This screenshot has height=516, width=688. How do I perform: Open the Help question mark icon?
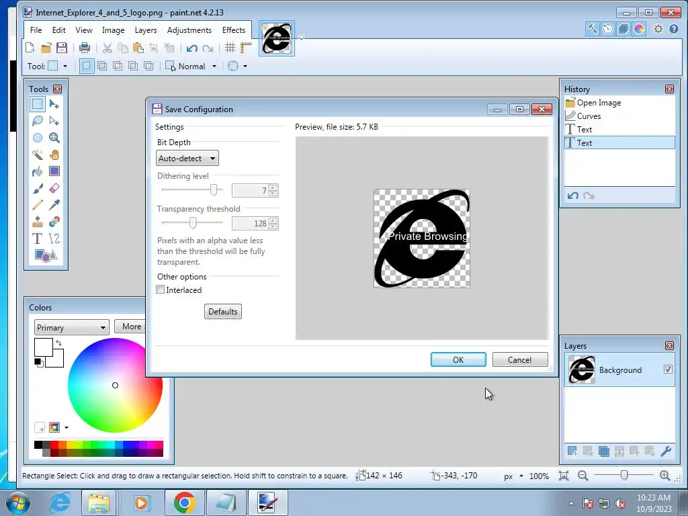pyautogui.click(x=674, y=29)
